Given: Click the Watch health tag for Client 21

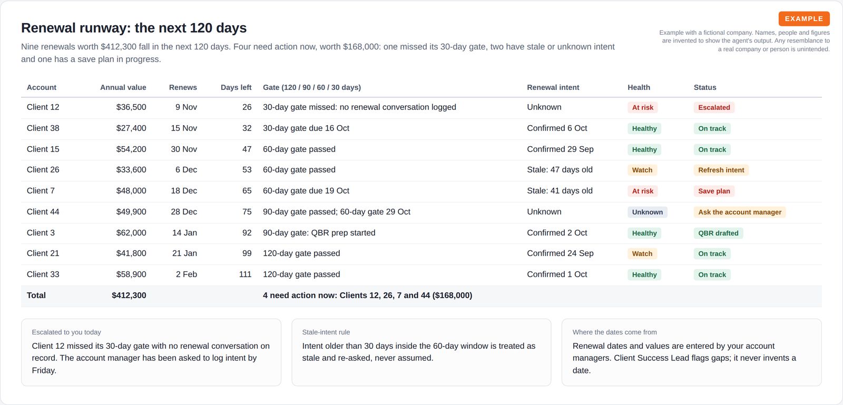Looking at the screenshot, I should pyautogui.click(x=642, y=254).
